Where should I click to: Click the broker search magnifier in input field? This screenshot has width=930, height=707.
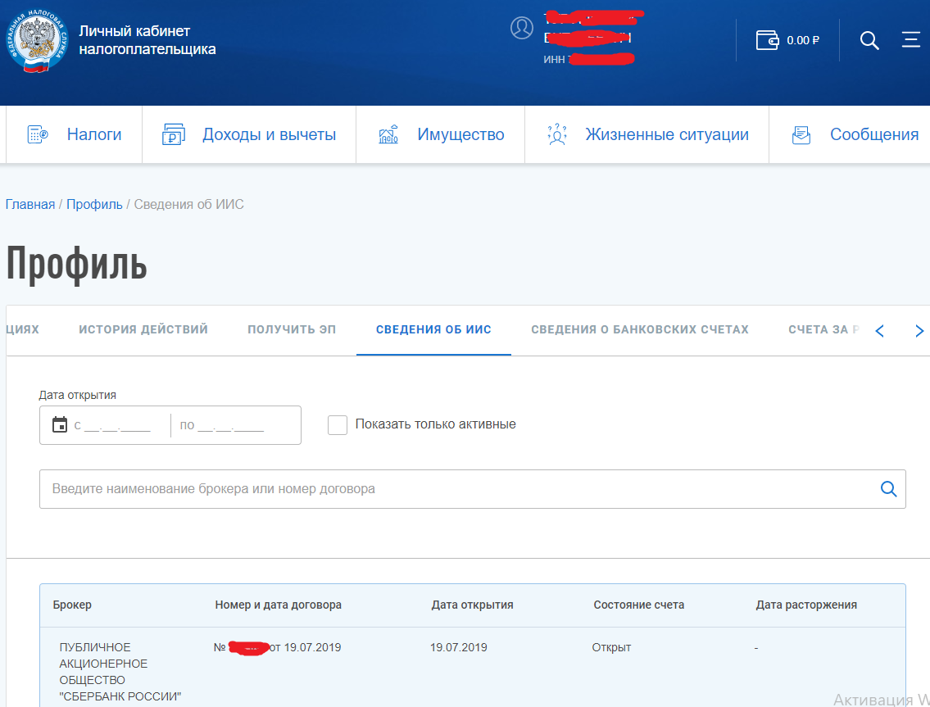[888, 488]
